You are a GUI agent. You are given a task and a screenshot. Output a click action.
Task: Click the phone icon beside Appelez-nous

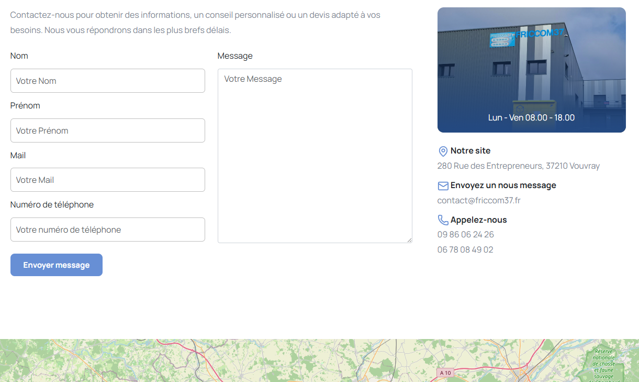click(443, 220)
